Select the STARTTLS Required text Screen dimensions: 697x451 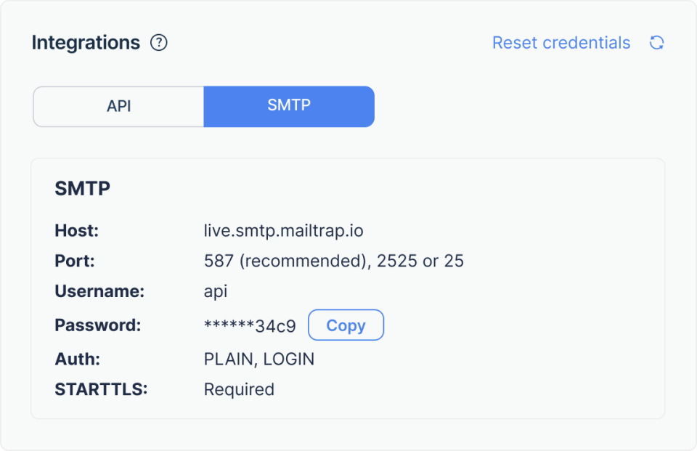239,389
